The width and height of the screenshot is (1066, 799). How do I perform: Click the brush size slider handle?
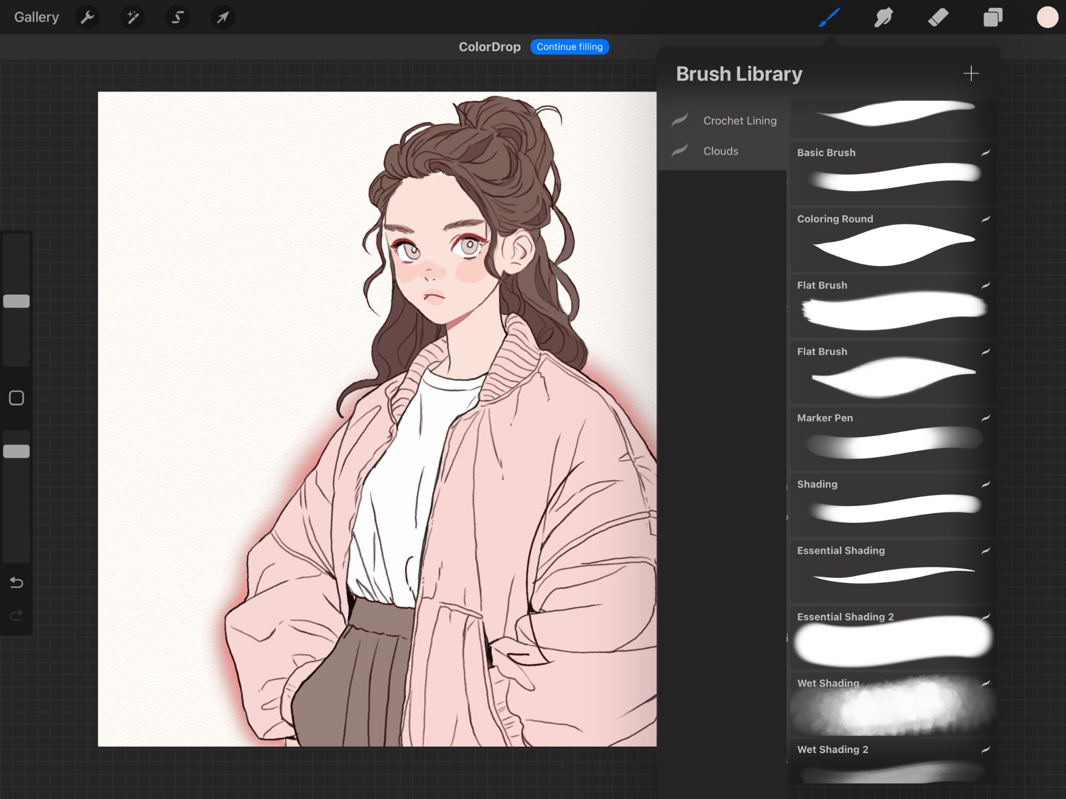pos(17,301)
